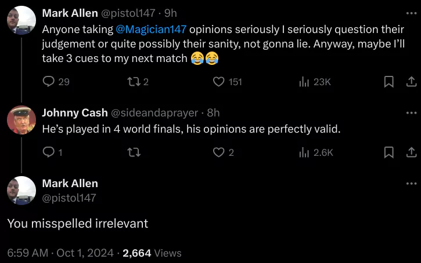
Task: View Johnny Cash tweet's 2.6K analytics
Action: [x=304, y=152]
